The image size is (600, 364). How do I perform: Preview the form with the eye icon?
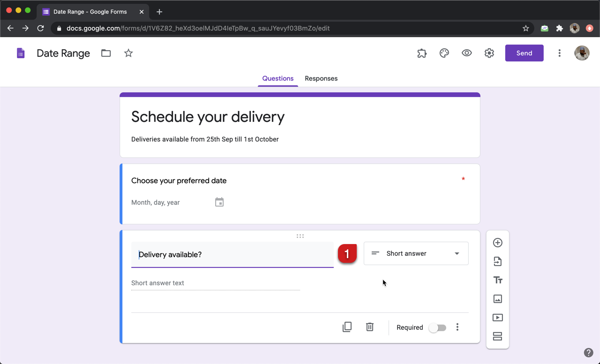(467, 53)
